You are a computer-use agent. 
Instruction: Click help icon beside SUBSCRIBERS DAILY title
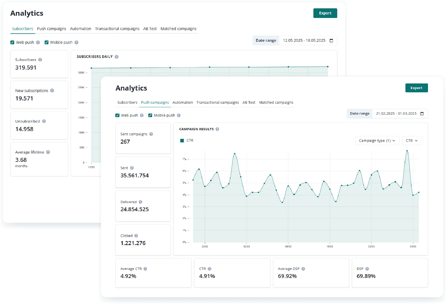click(x=117, y=57)
